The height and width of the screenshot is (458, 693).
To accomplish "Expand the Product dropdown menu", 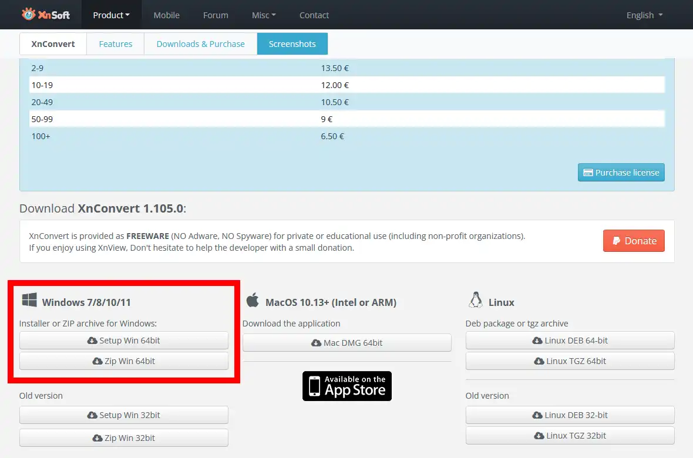I will tap(112, 15).
